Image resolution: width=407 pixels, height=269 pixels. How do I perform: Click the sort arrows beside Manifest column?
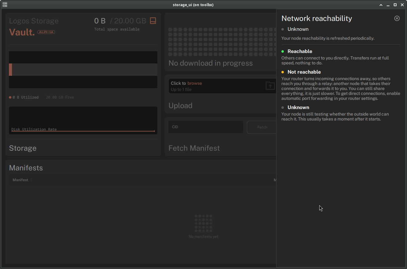coord(31,180)
